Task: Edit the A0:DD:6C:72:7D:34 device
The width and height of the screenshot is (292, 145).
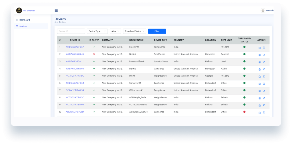Action: [264, 113]
